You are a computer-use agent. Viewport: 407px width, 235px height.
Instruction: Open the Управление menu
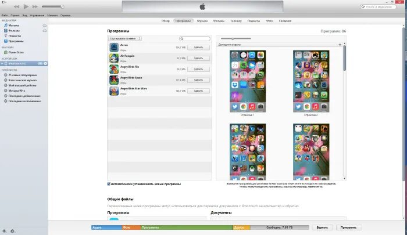[37, 15]
